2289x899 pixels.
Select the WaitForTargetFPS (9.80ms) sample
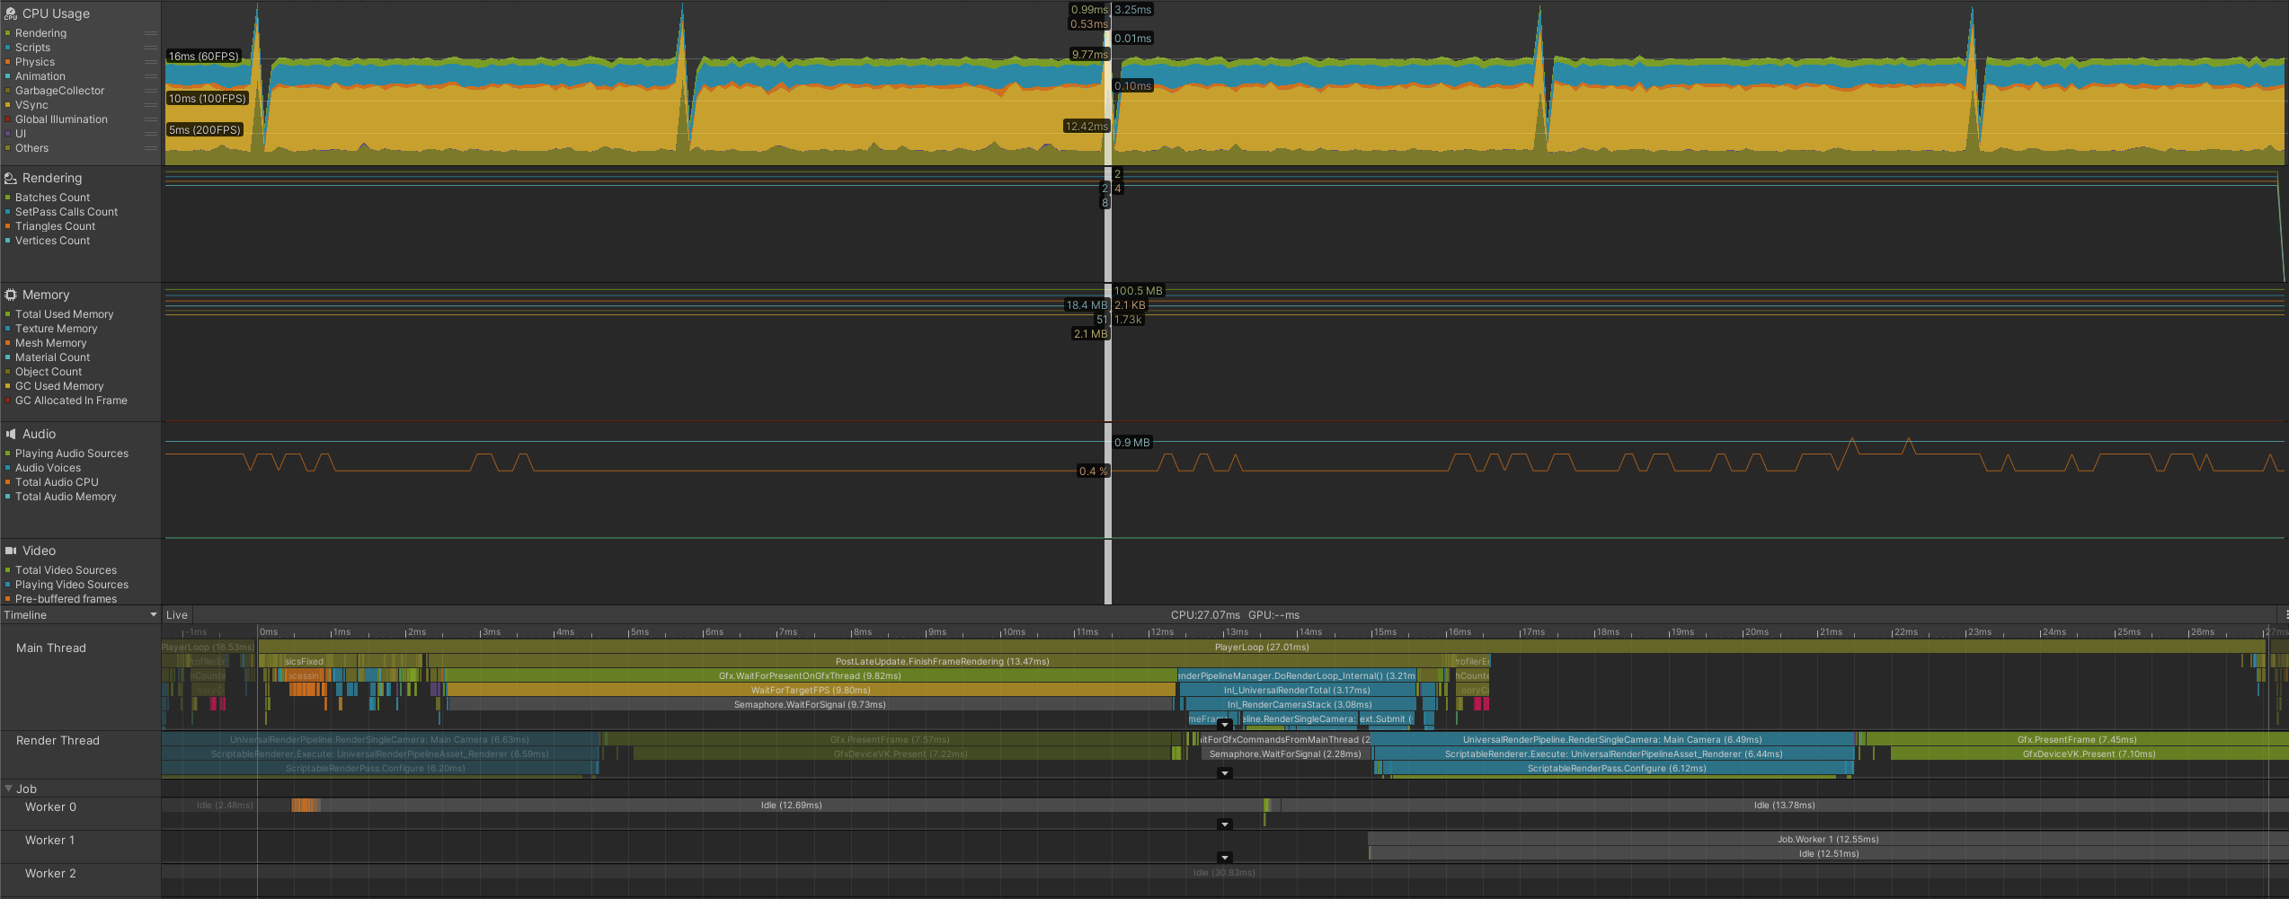810,690
